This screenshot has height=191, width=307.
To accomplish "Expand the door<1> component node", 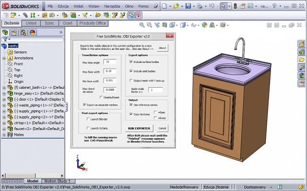I will 4,99.
